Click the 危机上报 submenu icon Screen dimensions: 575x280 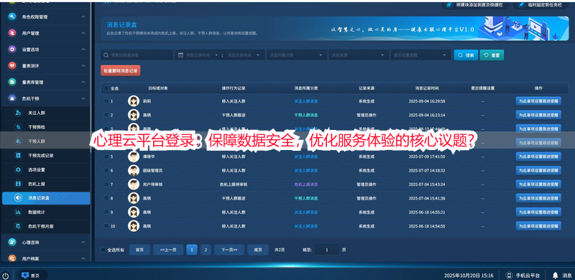point(18,184)
